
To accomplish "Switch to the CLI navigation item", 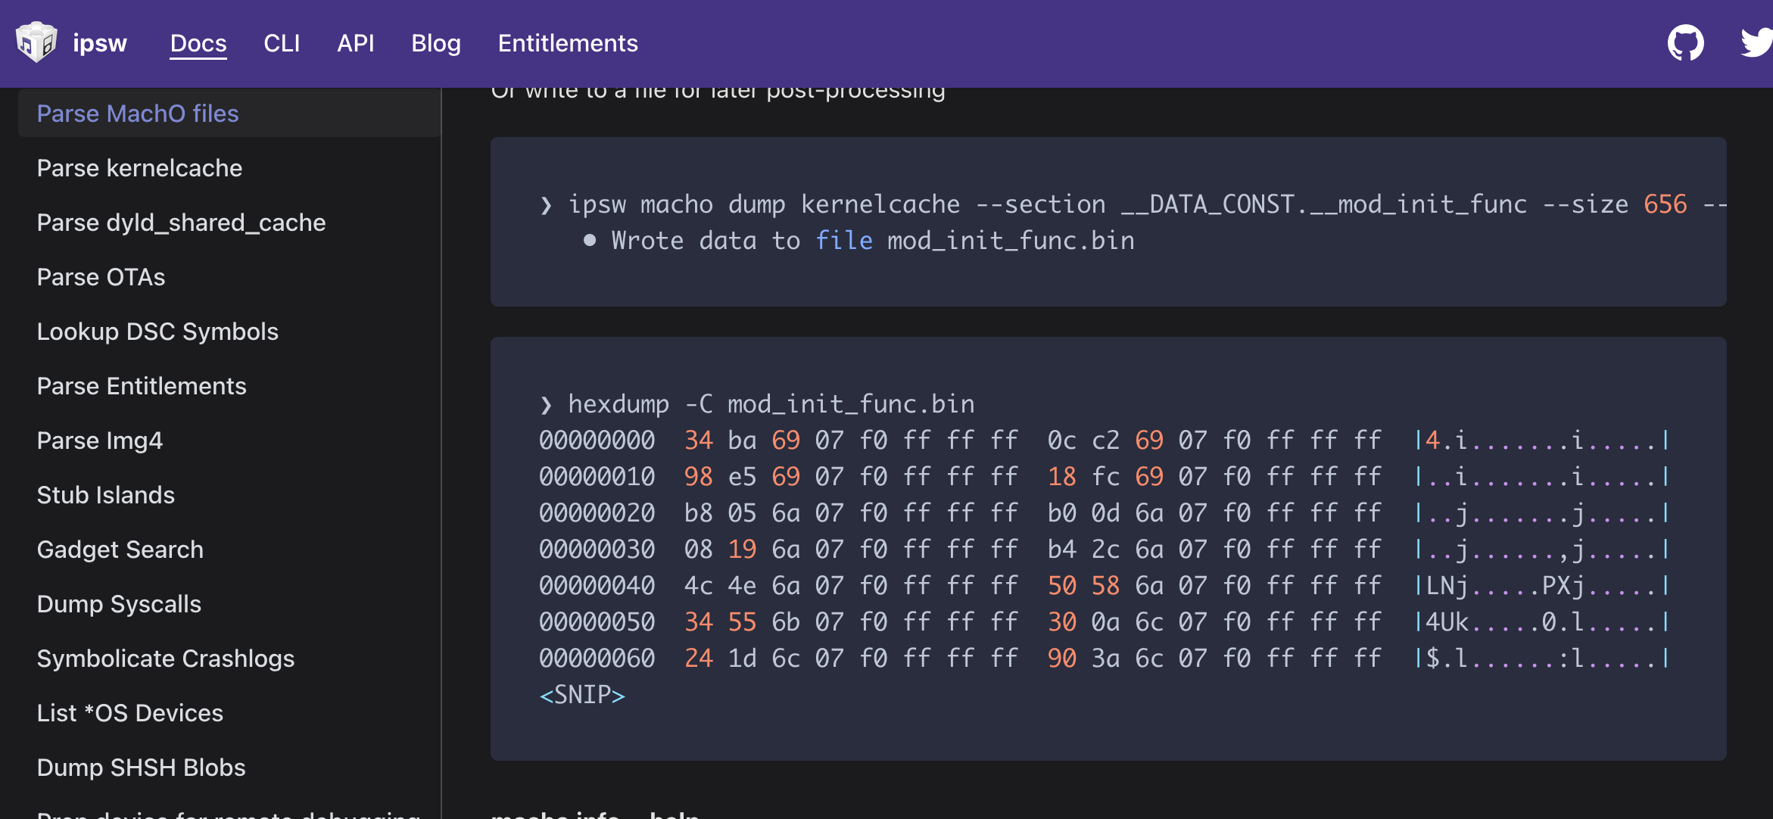I will pyautogui.click(x=282, y=43).
